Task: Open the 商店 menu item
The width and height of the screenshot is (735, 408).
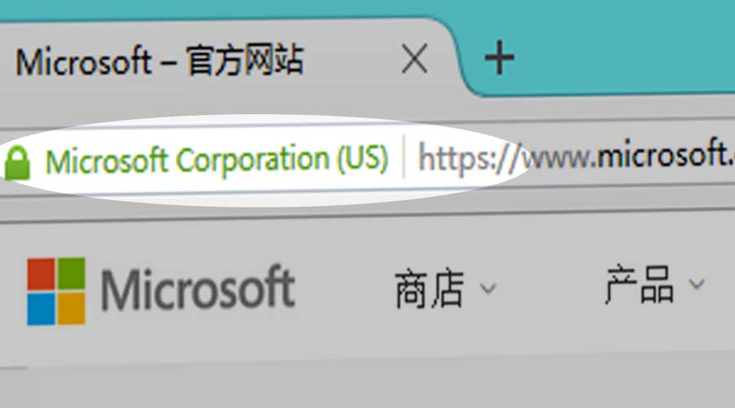Action: pos(430,289)
